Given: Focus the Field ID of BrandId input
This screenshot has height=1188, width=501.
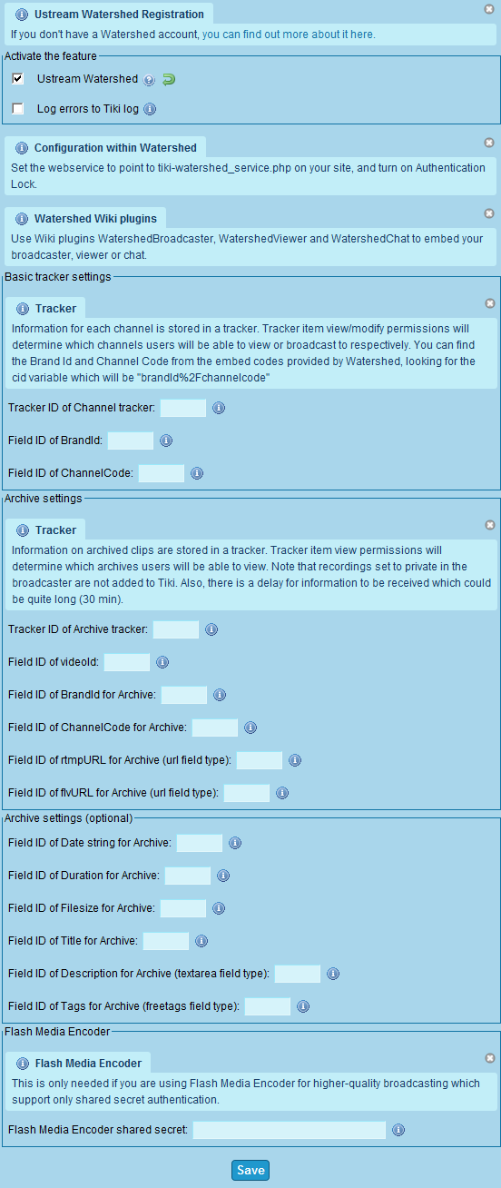Looking at the screenshot, I should click(x=131, y=441).
